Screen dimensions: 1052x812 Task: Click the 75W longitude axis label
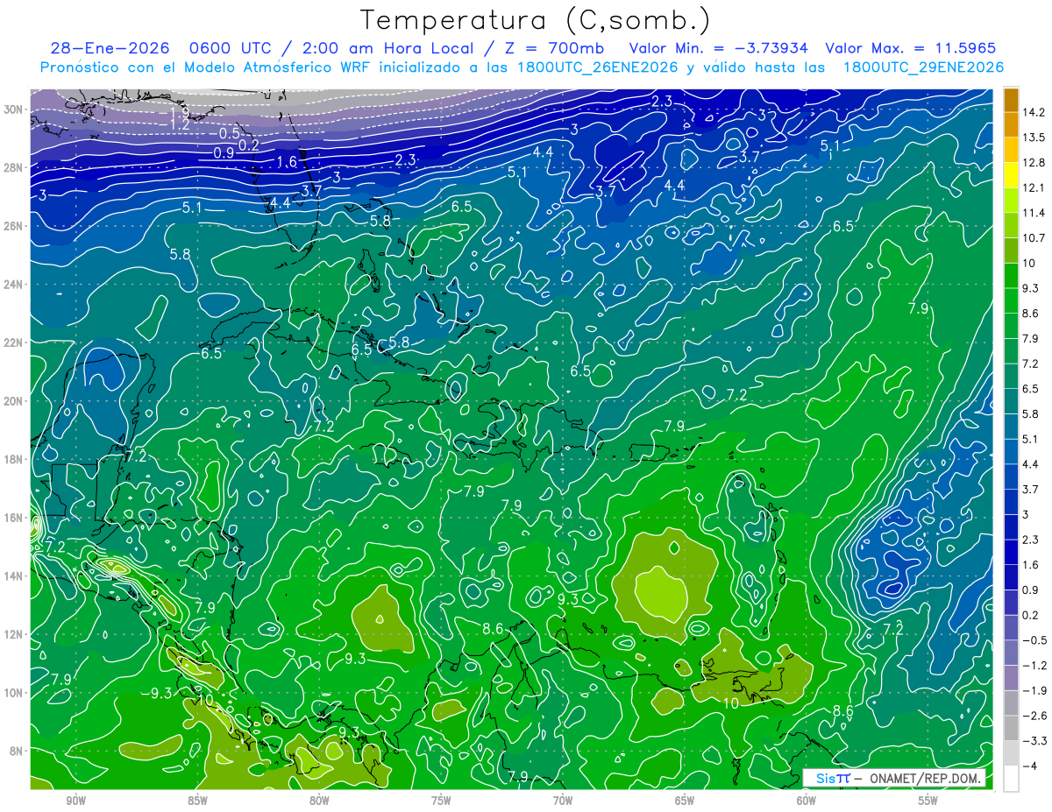pos(441,801)
